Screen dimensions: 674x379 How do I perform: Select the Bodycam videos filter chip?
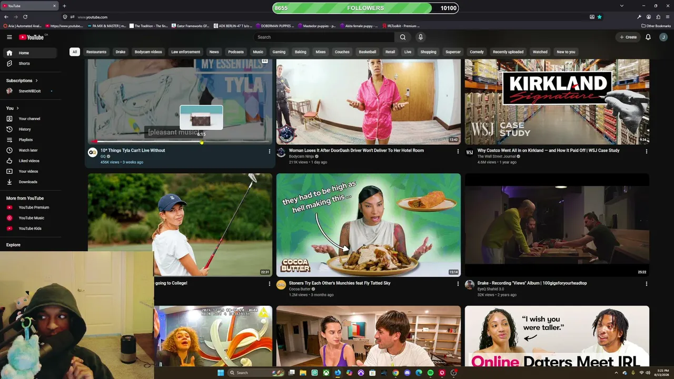148,52
